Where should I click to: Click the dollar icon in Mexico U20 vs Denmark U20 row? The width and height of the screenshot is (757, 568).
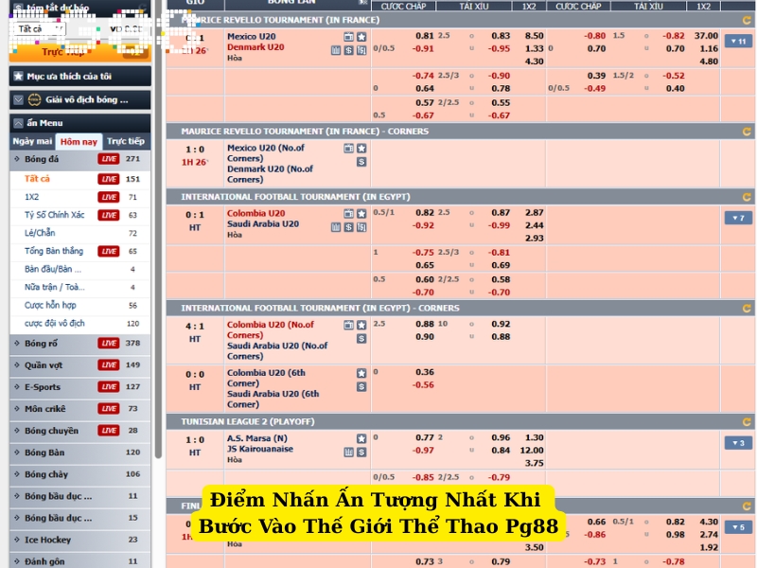click(x=348, y=50)
